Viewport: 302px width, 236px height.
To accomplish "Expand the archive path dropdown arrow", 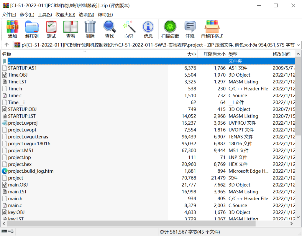I will (x=298, y=45).
